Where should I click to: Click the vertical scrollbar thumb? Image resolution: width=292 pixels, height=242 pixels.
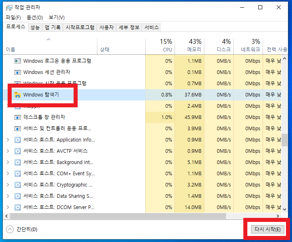click(284, 140)
